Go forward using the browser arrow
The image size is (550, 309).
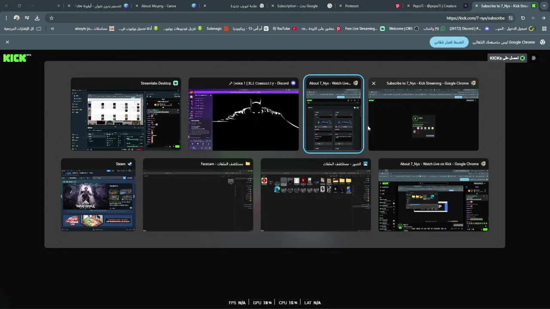tap(533, 18)
